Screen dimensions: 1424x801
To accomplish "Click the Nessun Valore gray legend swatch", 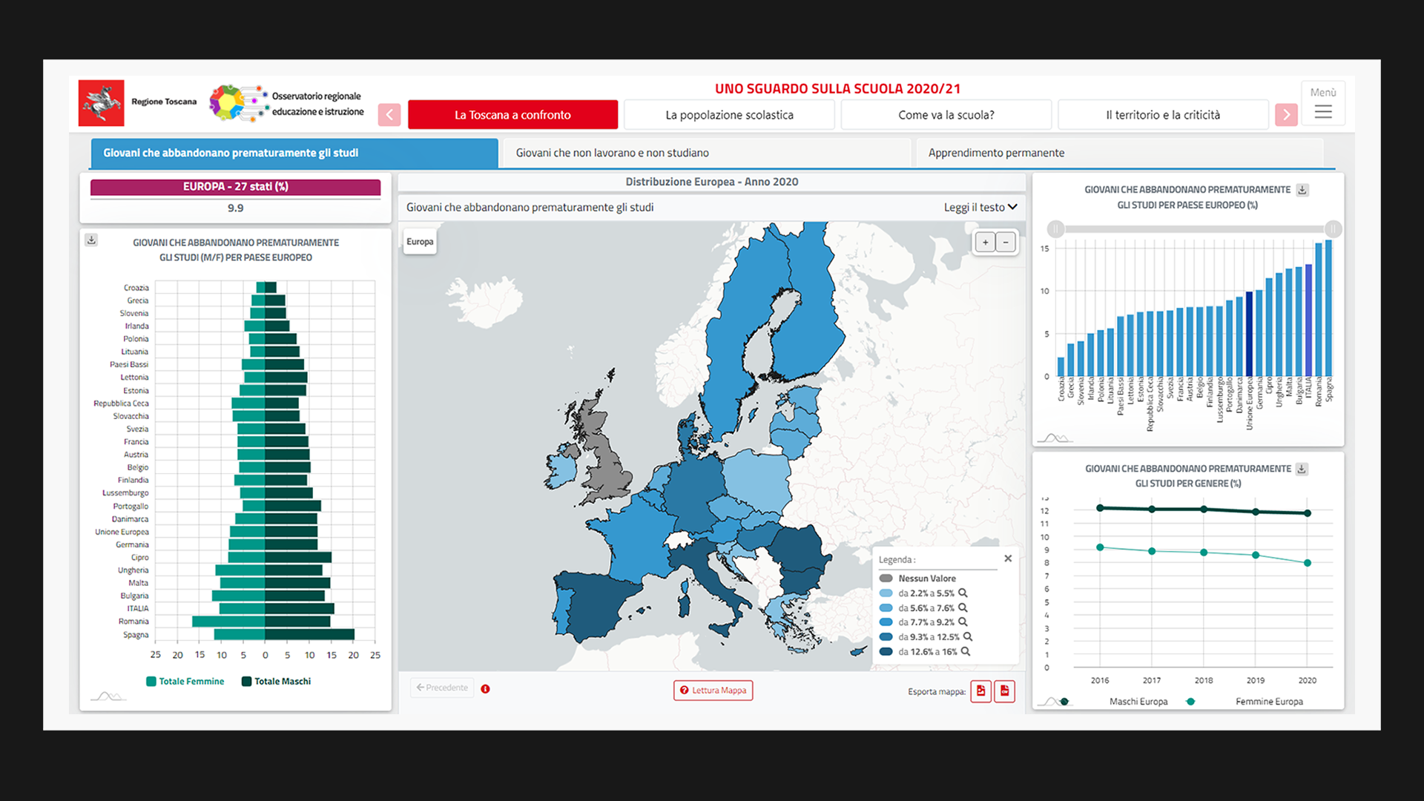I will [x=886, y=578].
